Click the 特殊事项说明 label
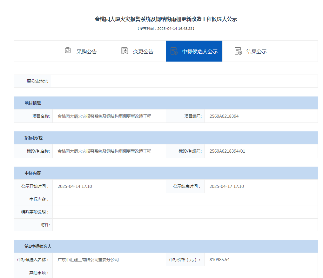 click(x=35, y=212)
